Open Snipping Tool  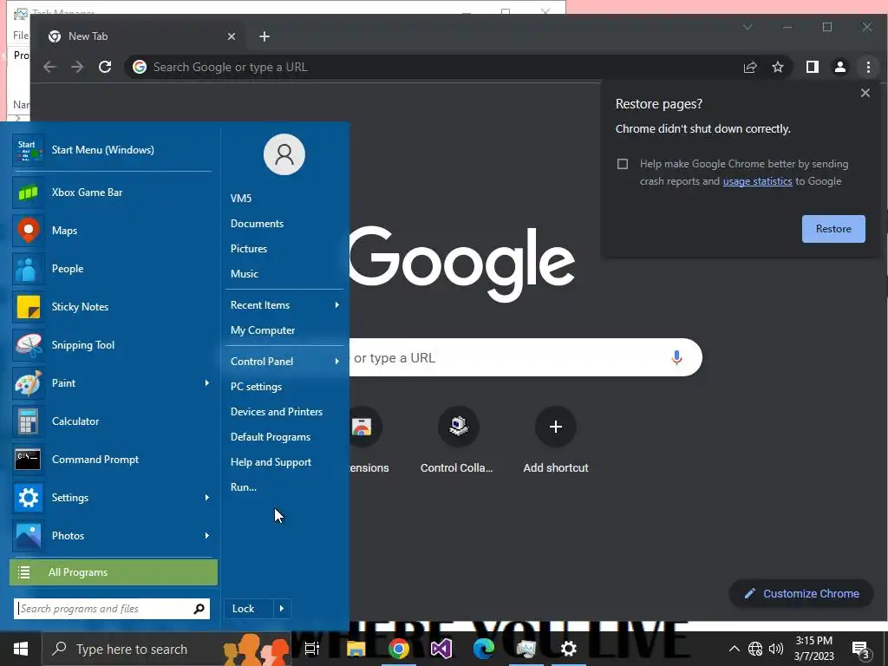[x=112, y=345]
